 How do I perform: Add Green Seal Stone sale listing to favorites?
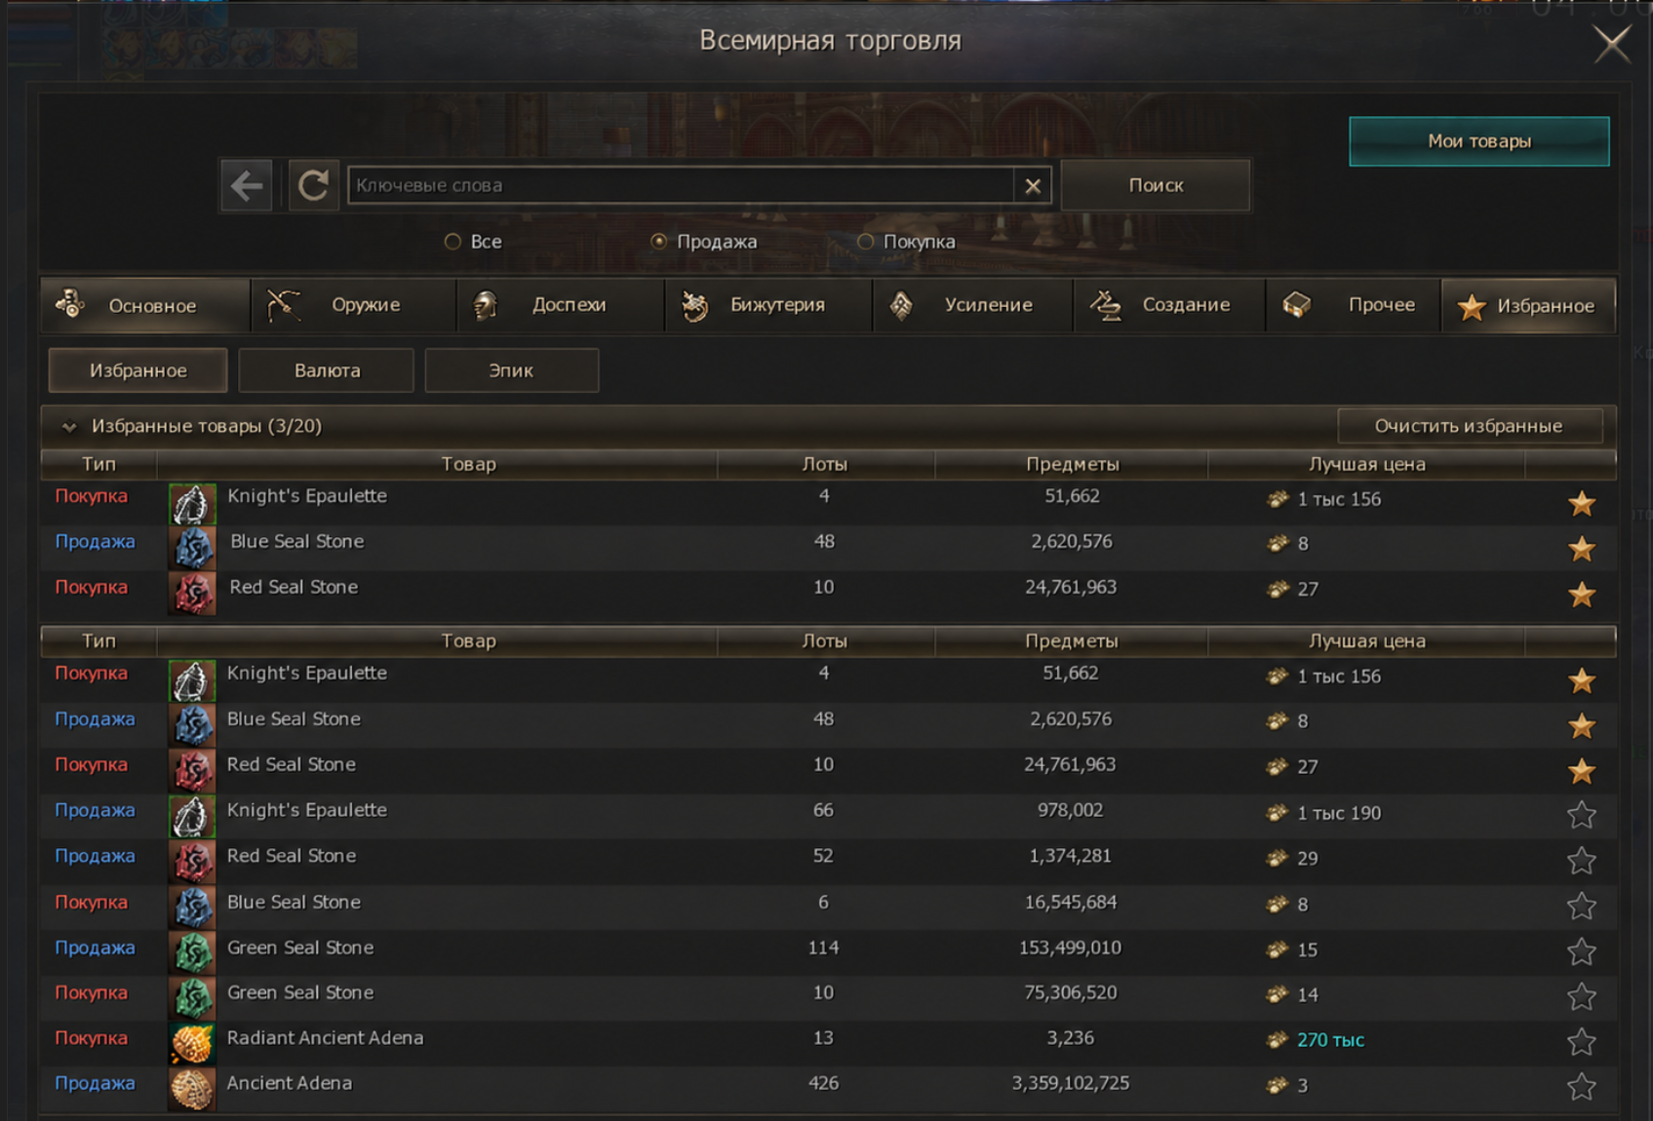click(1581, 950)
